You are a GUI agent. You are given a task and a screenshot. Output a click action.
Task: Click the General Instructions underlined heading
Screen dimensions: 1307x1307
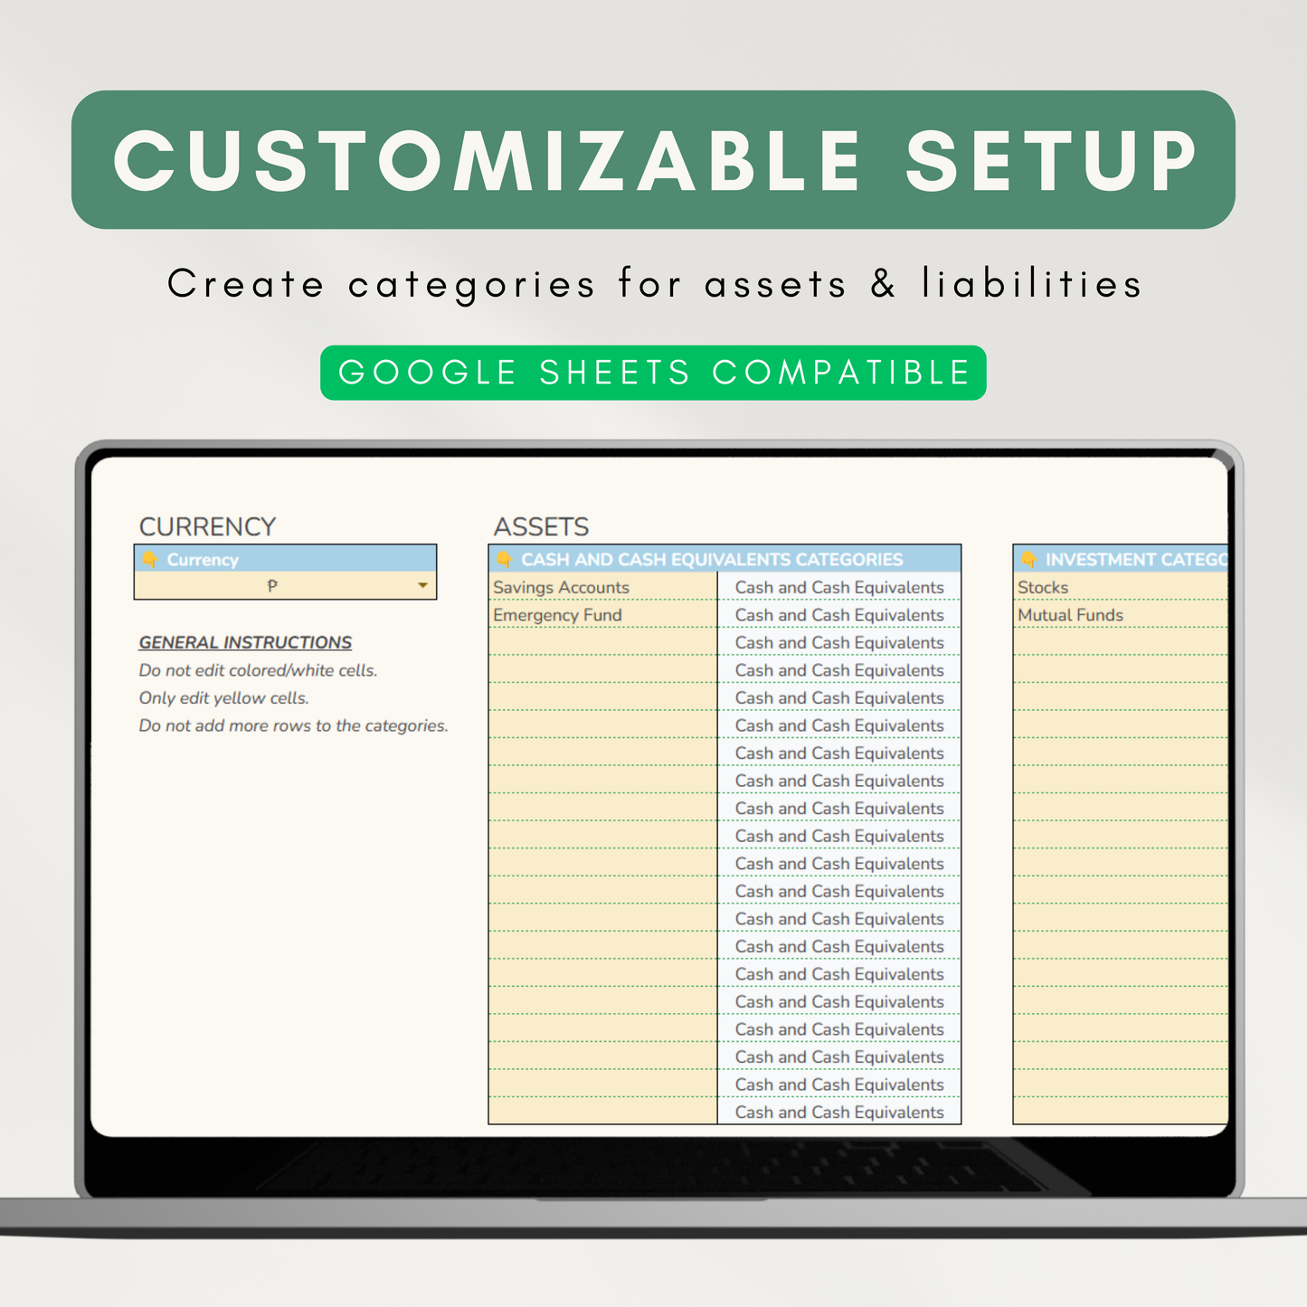pos(245,642)
